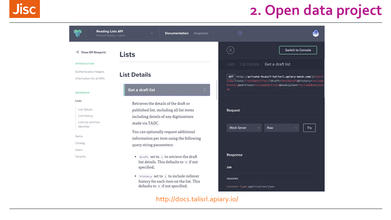This screenshot has width=391, height=220.
Task: Open the Catalog section in sidebar
Action: 80,143
